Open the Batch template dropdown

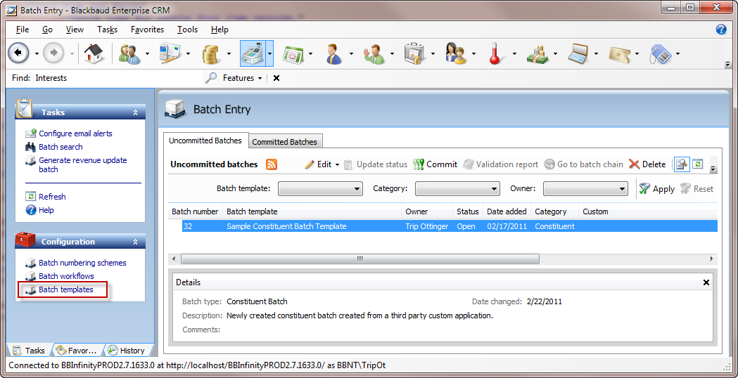(320, 188)
